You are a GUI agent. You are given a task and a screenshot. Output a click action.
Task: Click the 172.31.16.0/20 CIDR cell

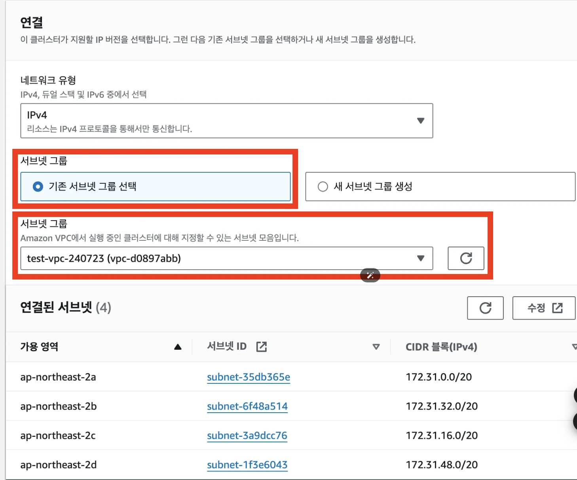pos(442,436)
